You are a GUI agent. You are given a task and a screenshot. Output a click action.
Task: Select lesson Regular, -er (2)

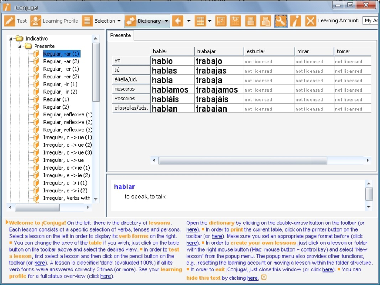61,76
